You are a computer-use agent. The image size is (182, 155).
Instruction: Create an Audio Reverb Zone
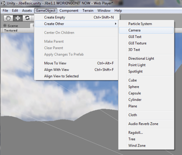(146, 124)
